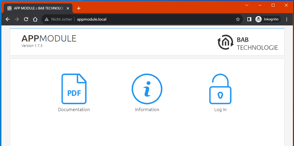This screenshot has width=294, height=146.
Task: Reload the appmodule.local page
Action: (x=26, y=19)
